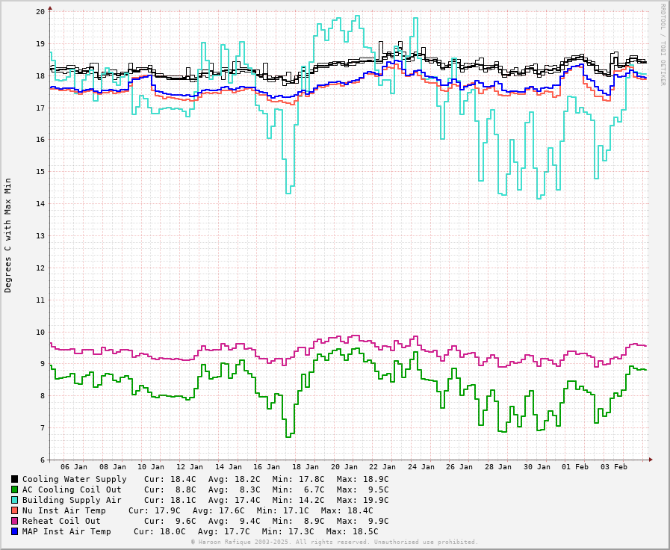Select the Reheat Coil Out legend text
Screen dimensions: 670x550
click(61, 521)
